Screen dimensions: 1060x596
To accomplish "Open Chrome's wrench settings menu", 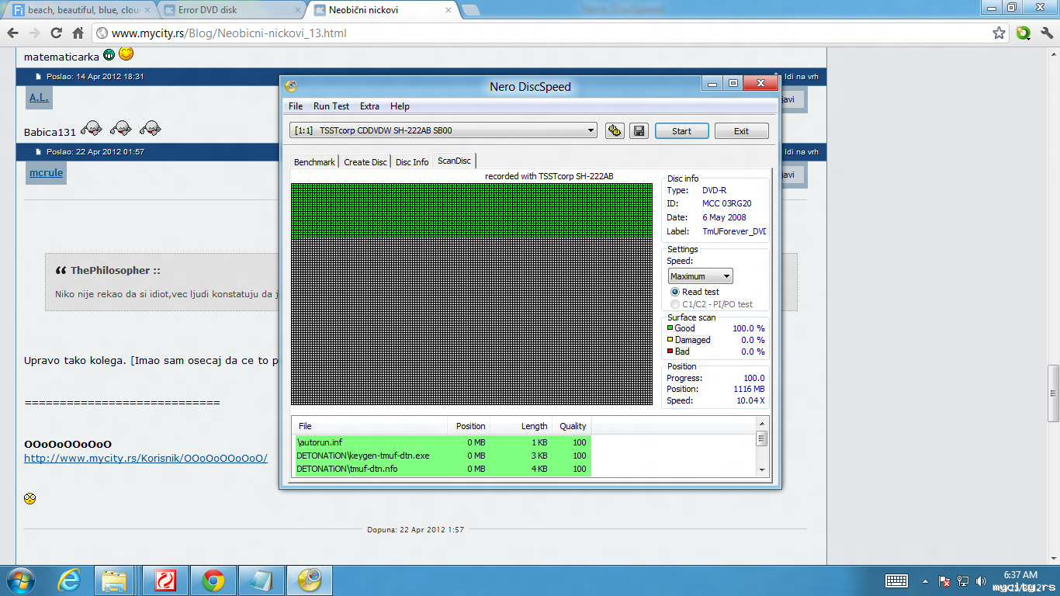I will pos(1047,33).
